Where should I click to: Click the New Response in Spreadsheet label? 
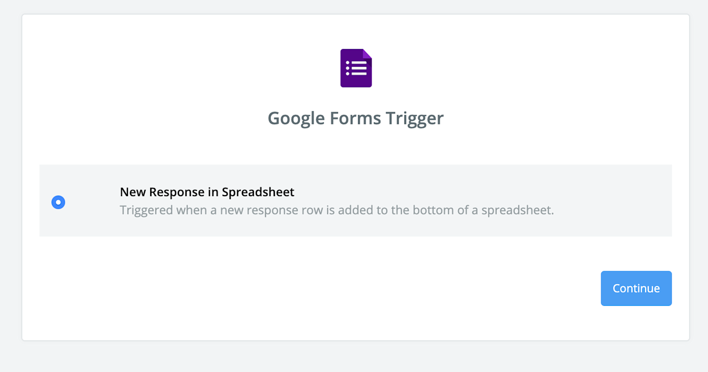[x=207, y=192]
